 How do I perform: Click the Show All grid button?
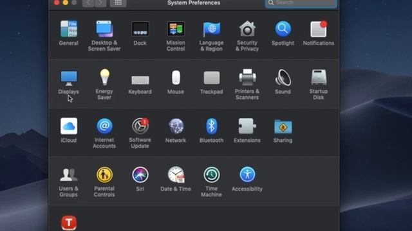[118, 3]
